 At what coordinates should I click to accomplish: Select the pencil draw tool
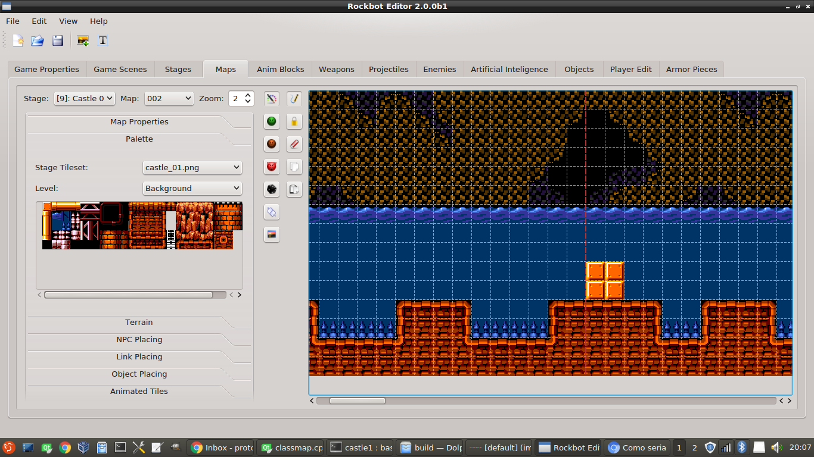click(294, 99)
